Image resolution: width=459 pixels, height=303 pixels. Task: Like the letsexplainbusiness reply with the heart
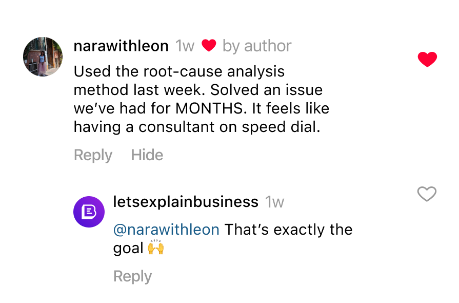tap(427, 194)
